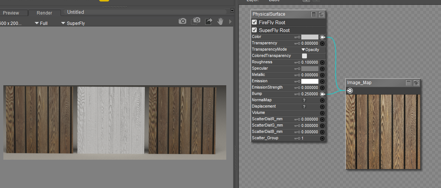Open the Emission white color swatch
441x188 pixels.
309,81
